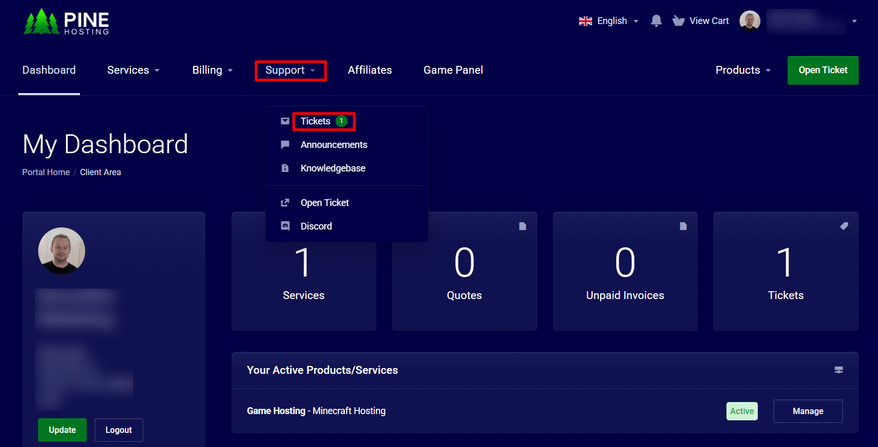The width and height of the screenshot is (878, 447).
Task: Select Announcements in the Support menu
Action: click(333, 145)
